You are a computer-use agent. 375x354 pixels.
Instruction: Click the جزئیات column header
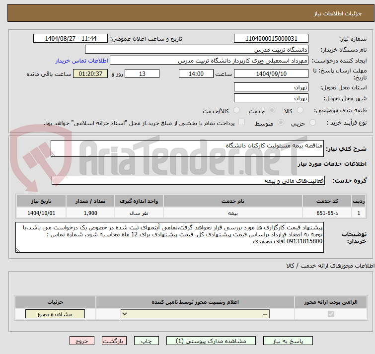55,302
